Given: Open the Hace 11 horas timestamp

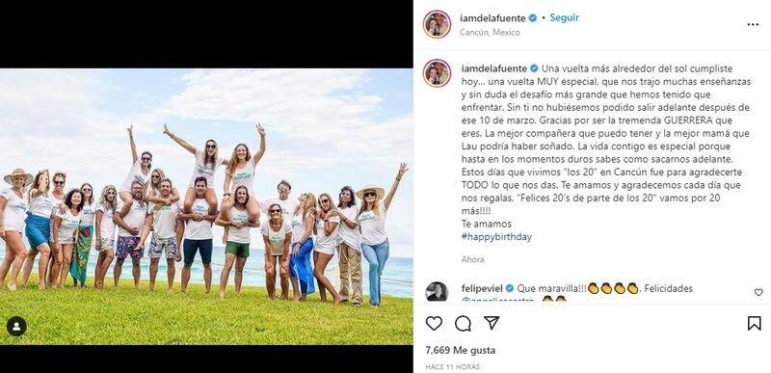Looking at the screenshot, I should [x=452, y=366].
